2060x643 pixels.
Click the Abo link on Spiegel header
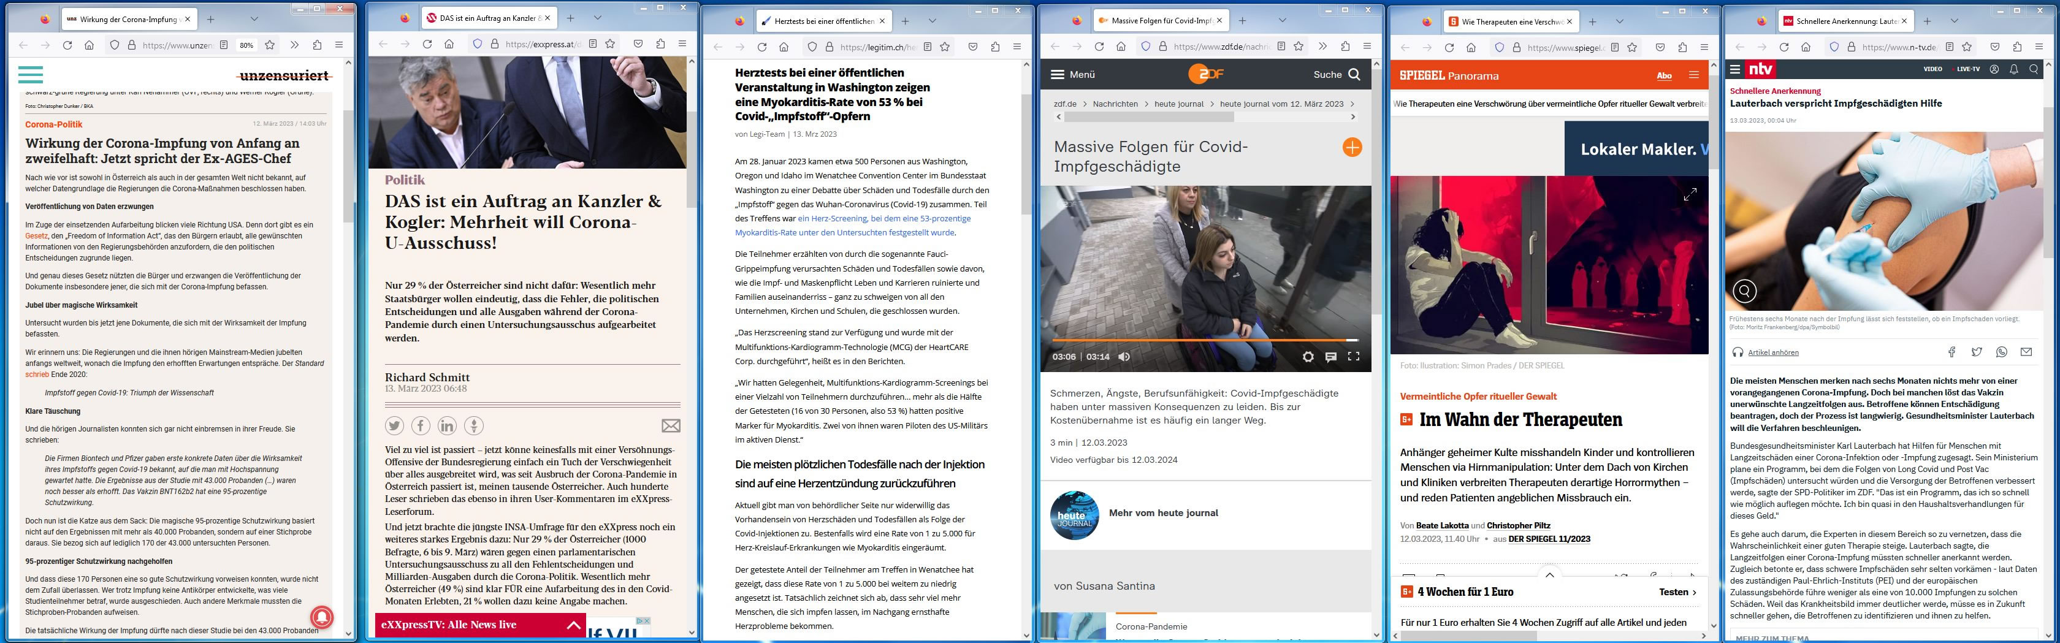pos(1664,76)
